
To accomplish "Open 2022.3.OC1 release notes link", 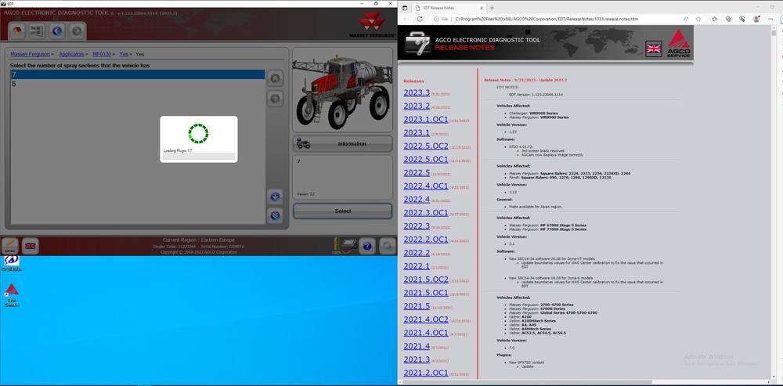I will [x=425, y=213].
